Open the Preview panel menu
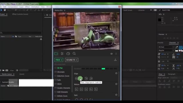Screen dimensions: 183x103 [x=166, y=34]
